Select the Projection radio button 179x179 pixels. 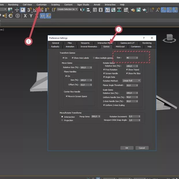pyautogui.click(x=62, y=120)
